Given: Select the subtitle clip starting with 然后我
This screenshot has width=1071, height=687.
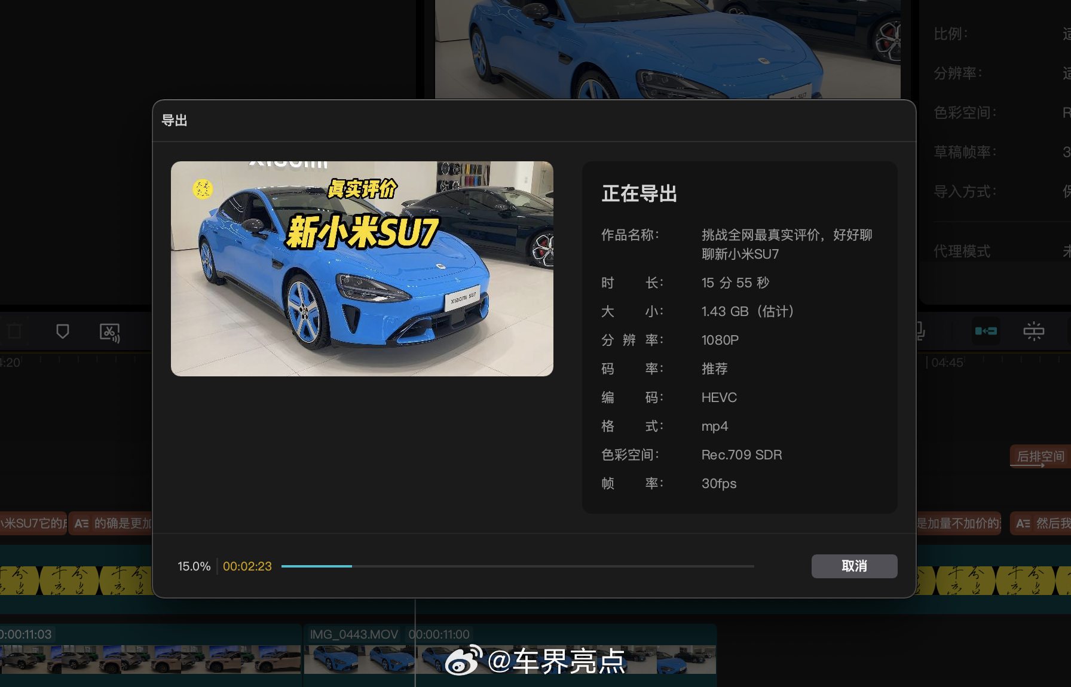Looking at the screenshot, I should pyautogui.click(x=1041, y=523).
